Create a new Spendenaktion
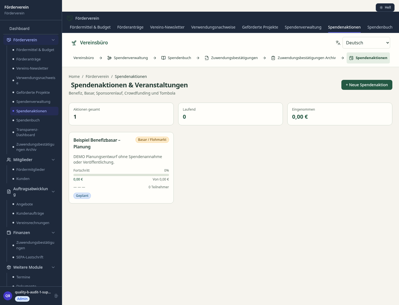Viewport: 399px width, 305px height. 367,85
